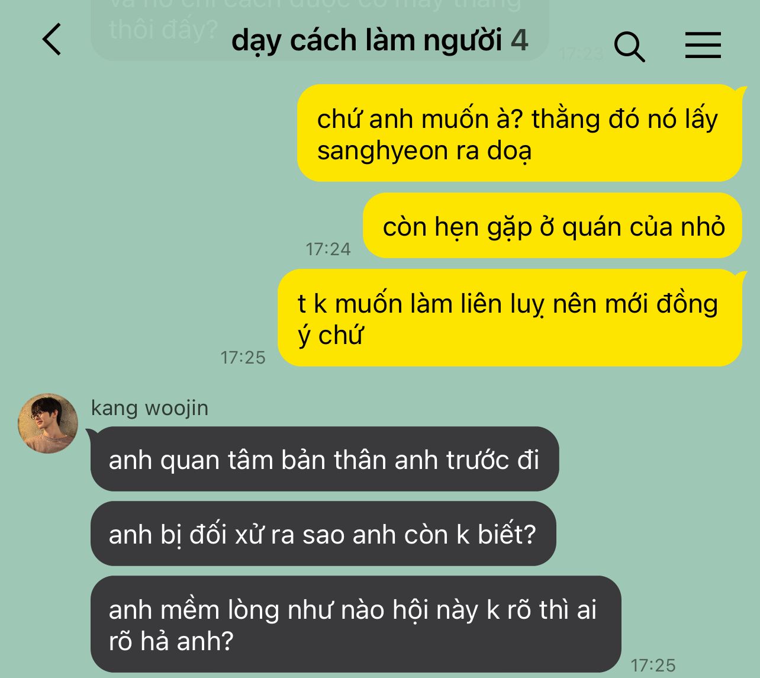Tap the member count 4 beside the title
760x678 pixels.
pos(519,40)
